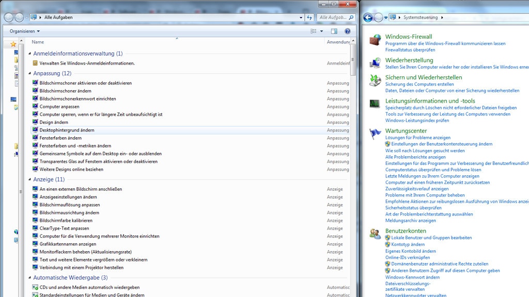Open the view options dropdown arrow
Screen dimensions: 529x297
[321, 31]
